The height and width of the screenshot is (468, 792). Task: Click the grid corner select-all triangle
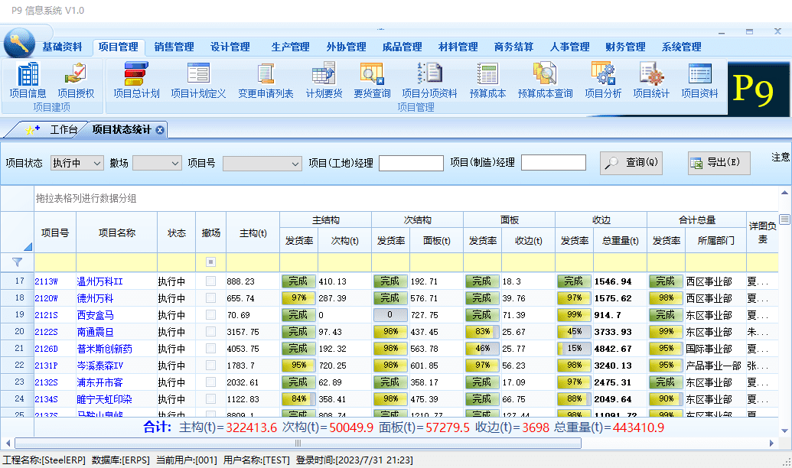(28, 246)
